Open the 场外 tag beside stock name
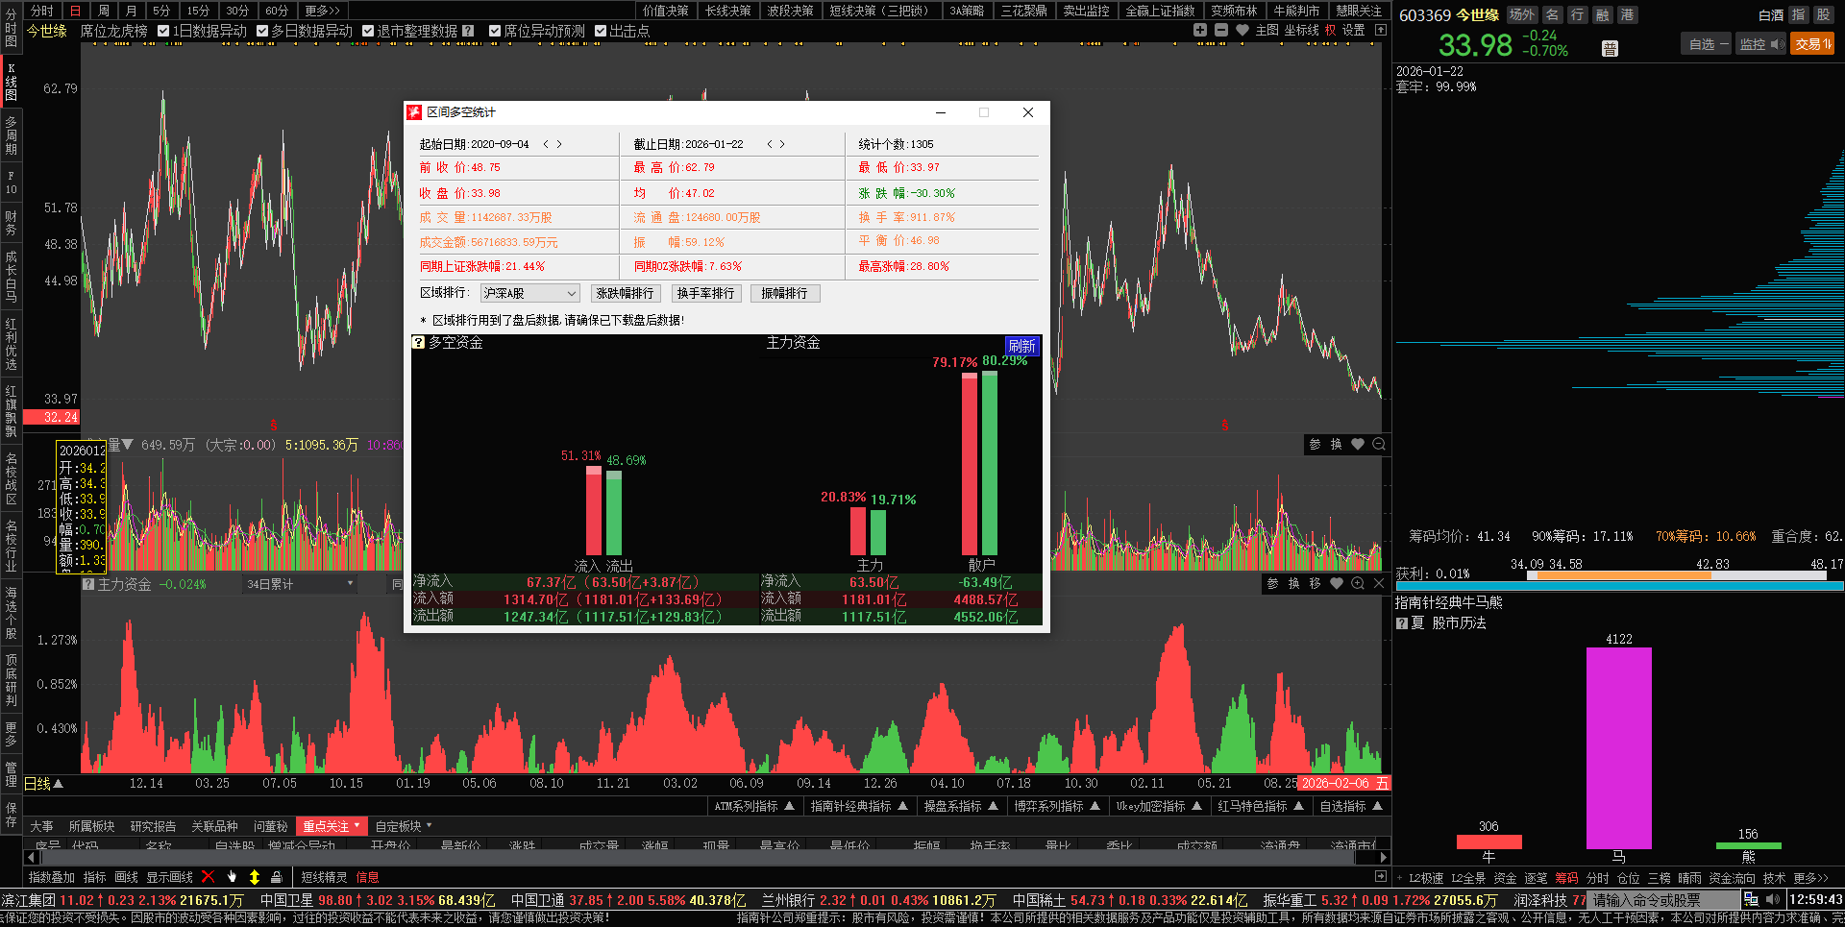This screenshot has width=1845, height=927. click(1521, 15)
